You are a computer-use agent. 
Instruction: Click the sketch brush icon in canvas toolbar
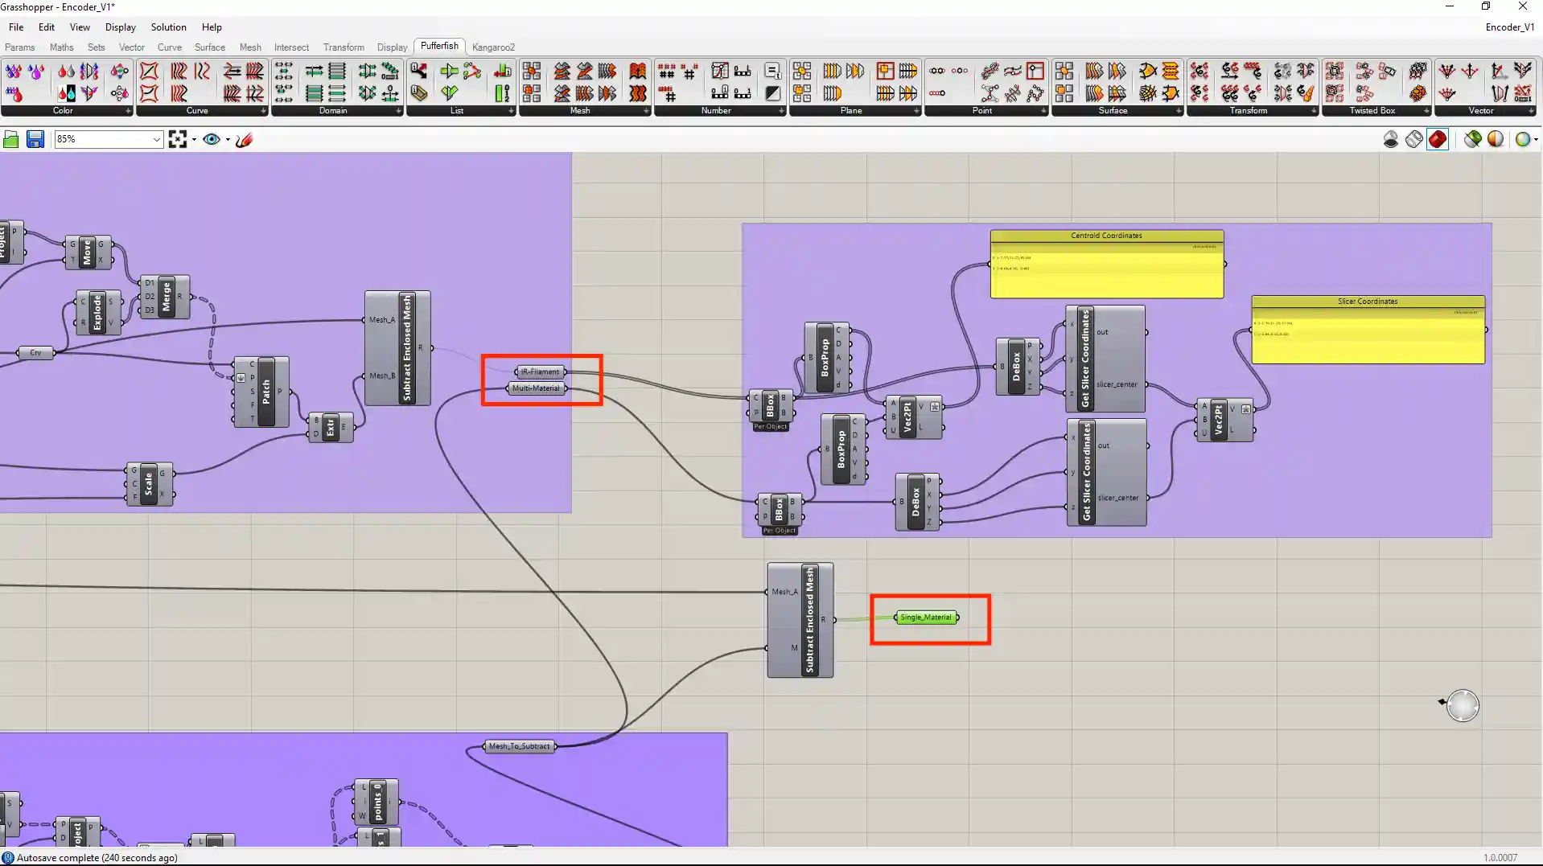pyautogui.click(x=245, y=140)
